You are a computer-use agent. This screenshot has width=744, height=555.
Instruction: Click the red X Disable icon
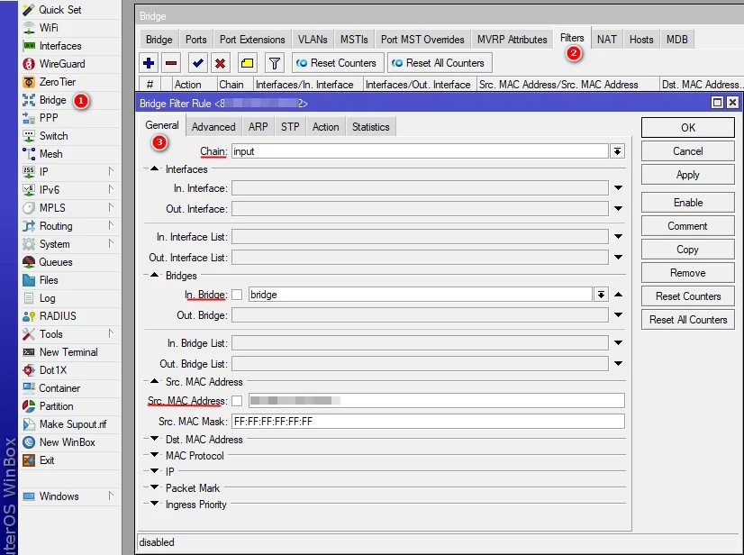(x=220, y=63)
